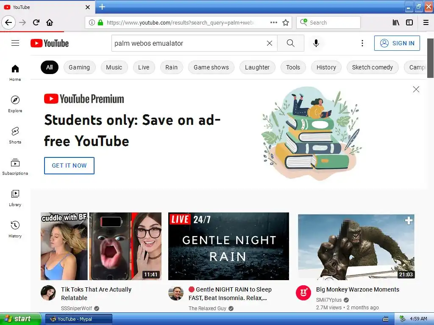This screenshot has width=434, height=325.
Task: Click the green padlock security icon
Action: tap(100, 22)
